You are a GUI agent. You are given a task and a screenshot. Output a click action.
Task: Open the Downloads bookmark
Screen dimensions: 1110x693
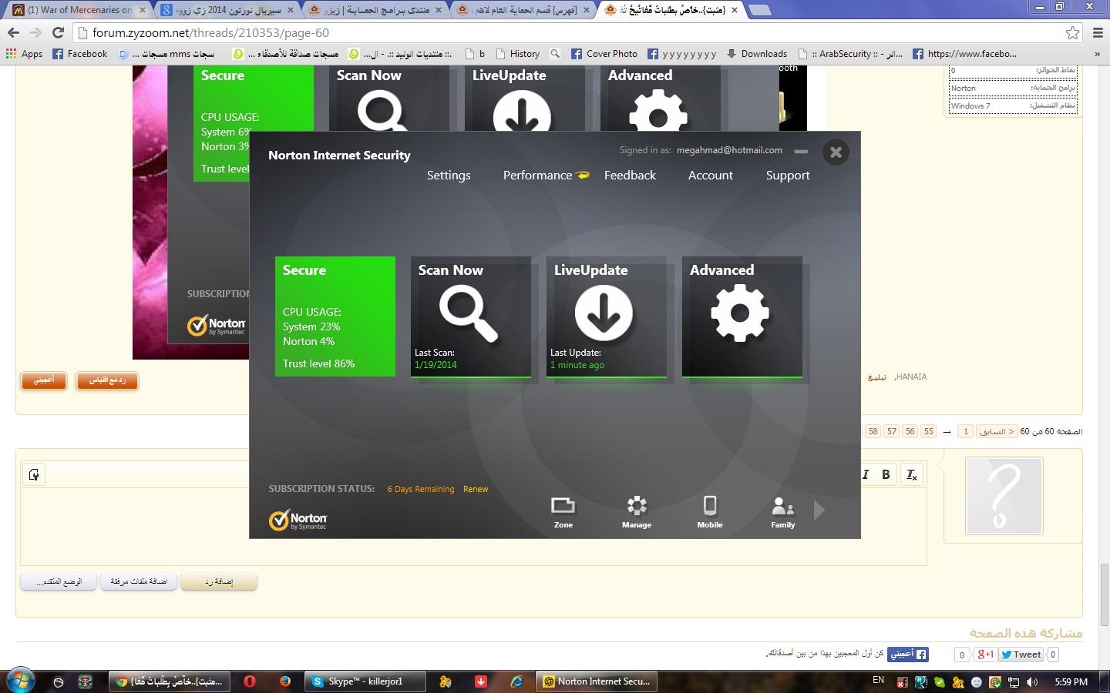click(x=757, y=54)
